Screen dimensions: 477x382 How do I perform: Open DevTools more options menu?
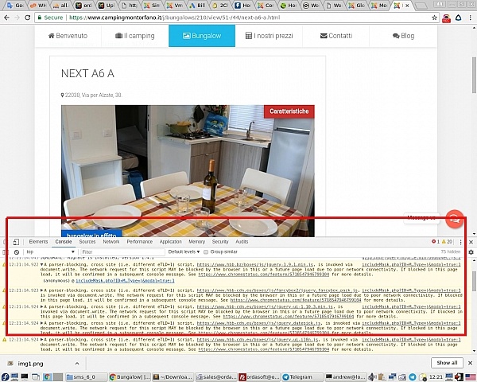pos(460,242)
